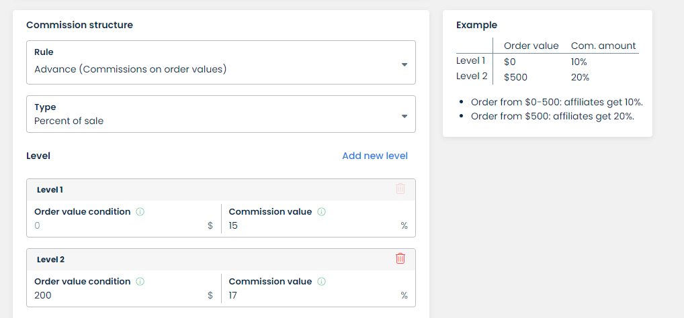Screen dimensions: 684x318
Task: Select Level 2 Order value field showing 200
Action: pyautogui.click(x=118, y=296)
